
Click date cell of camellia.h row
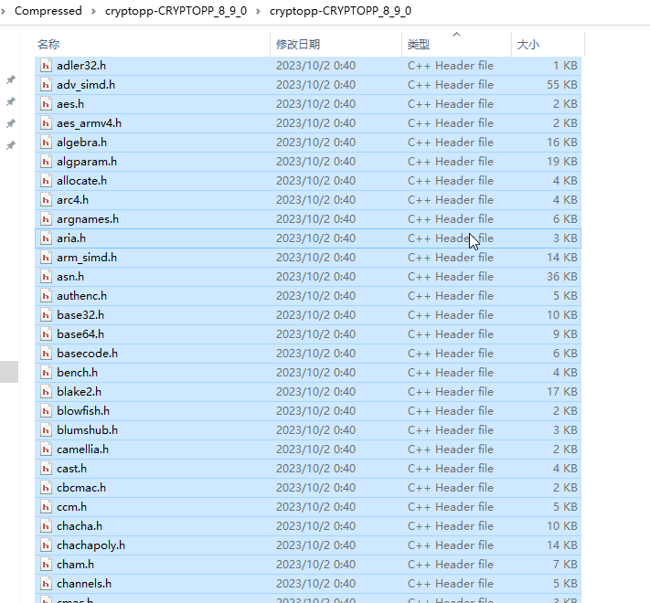[316, 450]
